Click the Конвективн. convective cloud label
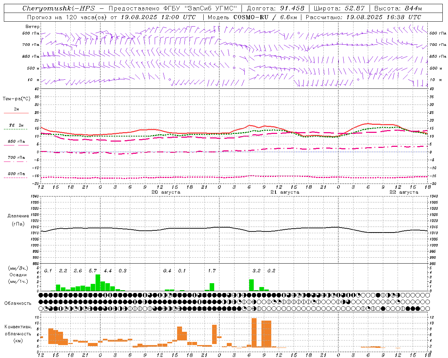Image resolution: width=448 pixels, height=358 pixels. 18,327
